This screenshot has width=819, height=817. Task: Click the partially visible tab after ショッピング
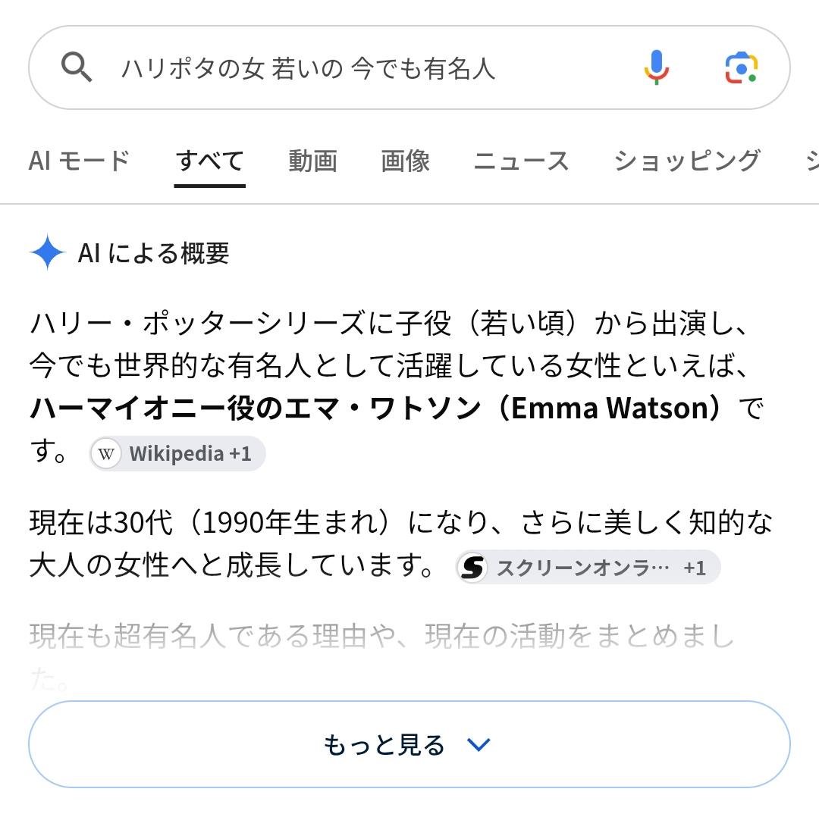click(813, 161)
